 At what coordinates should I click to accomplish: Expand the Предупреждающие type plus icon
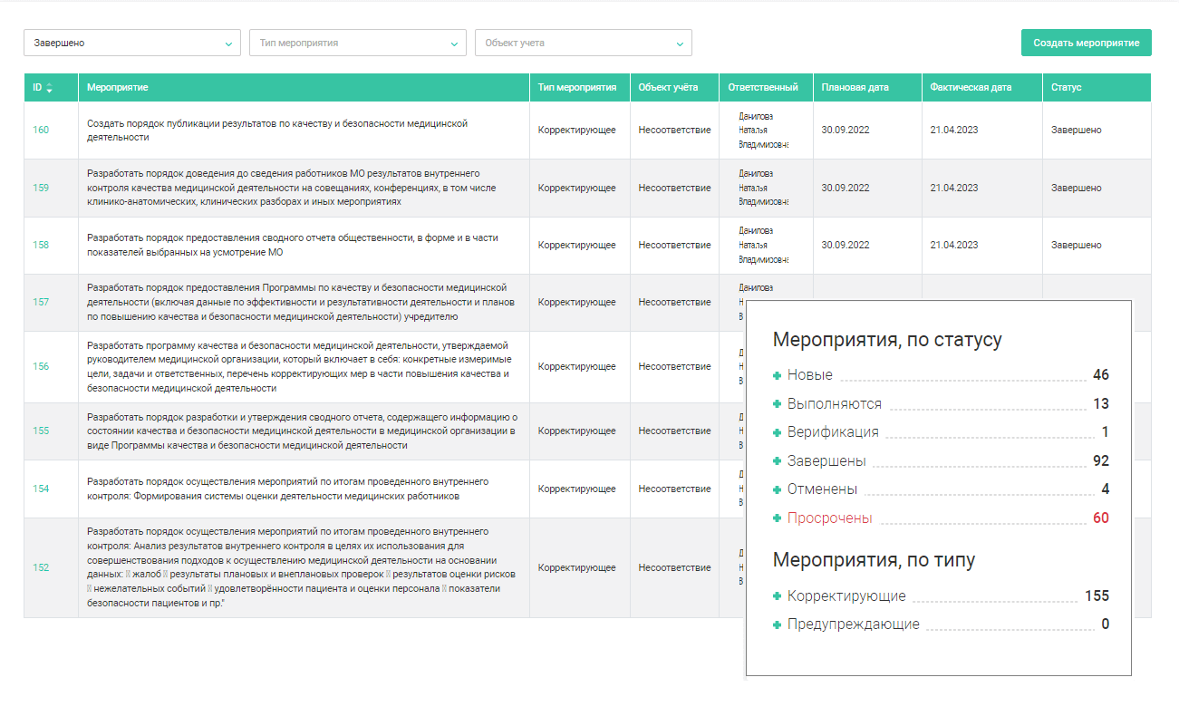[777, 624]
